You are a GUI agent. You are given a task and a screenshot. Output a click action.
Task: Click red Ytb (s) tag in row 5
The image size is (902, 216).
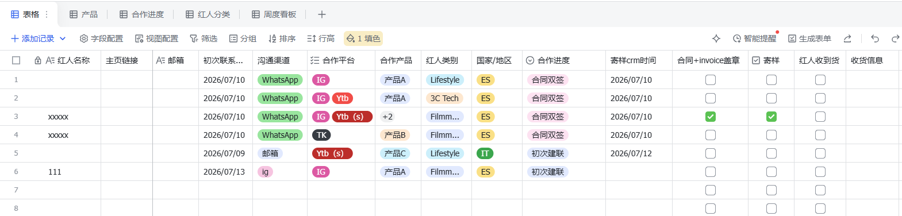[x=332, y=153]
